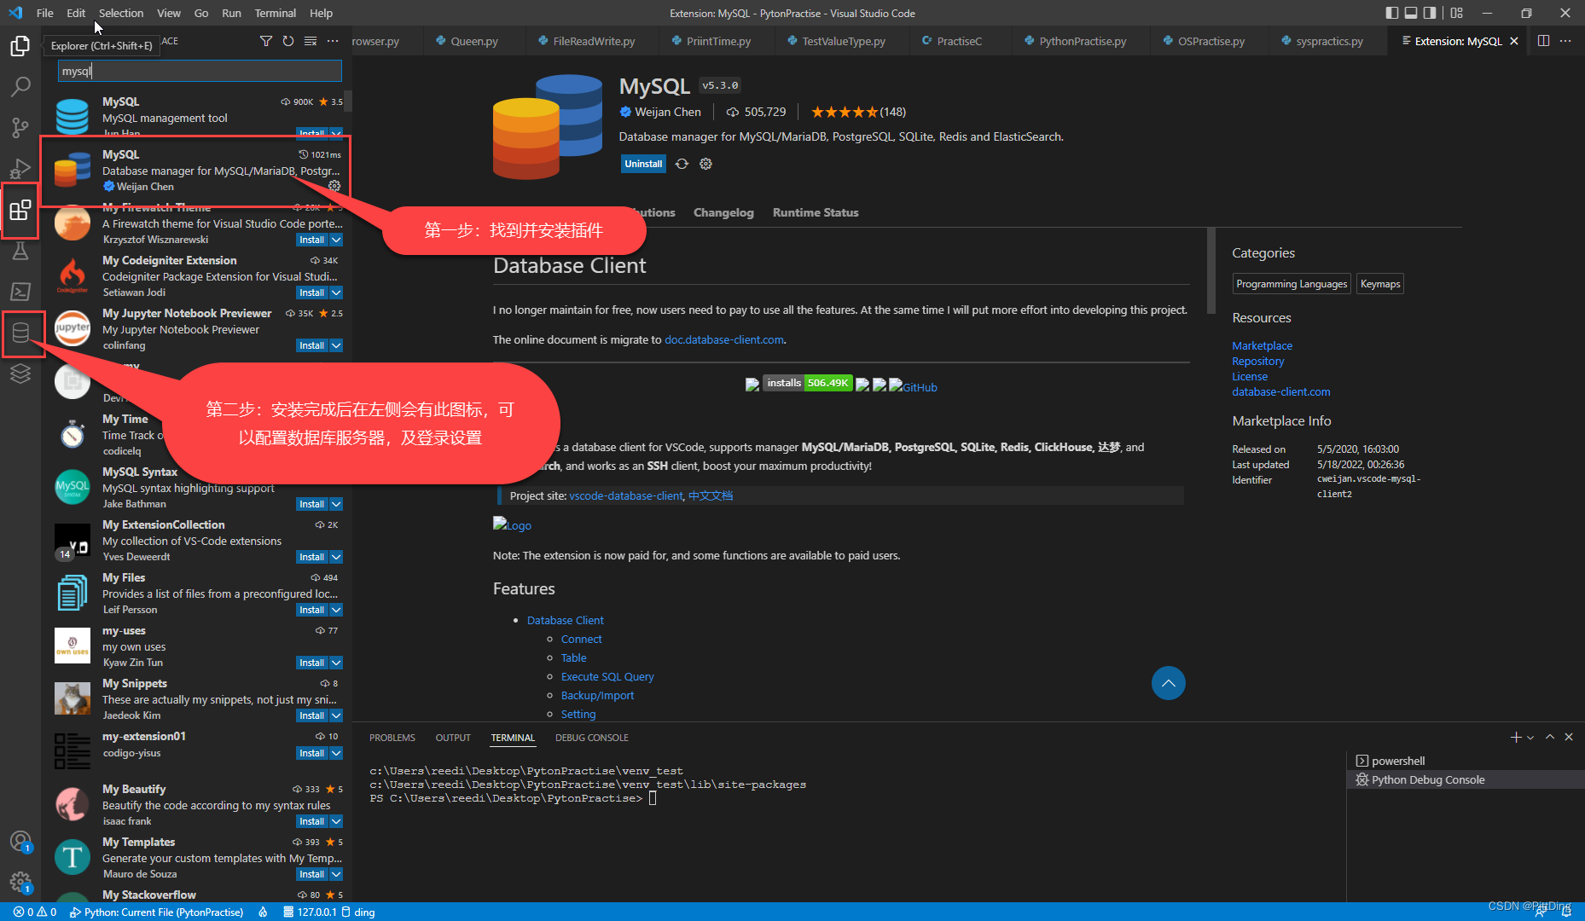
Task: Click the extension list scrollbar thumb
Action: tap(348, 101)
